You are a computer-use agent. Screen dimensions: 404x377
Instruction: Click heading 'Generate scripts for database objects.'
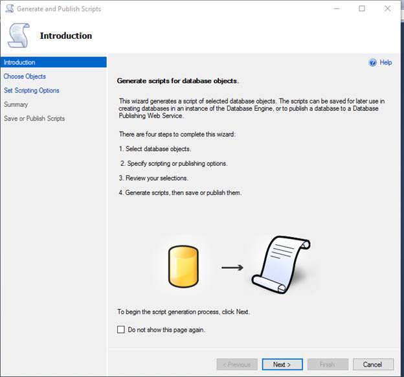[178, 81]
